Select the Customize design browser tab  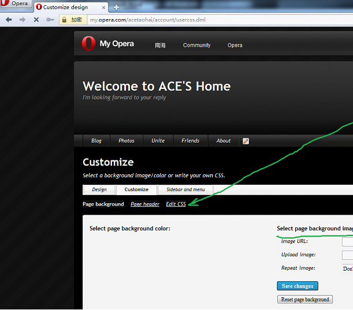click(x=71, y=7)
